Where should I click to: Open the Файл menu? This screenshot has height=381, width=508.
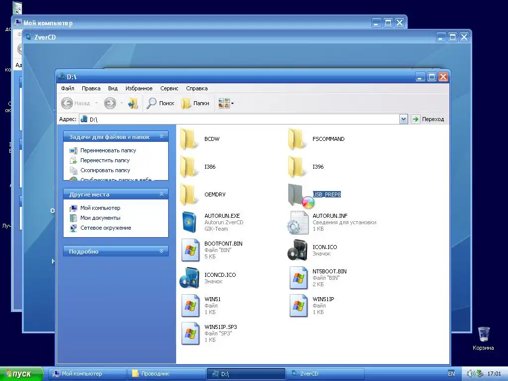point(67,88)
